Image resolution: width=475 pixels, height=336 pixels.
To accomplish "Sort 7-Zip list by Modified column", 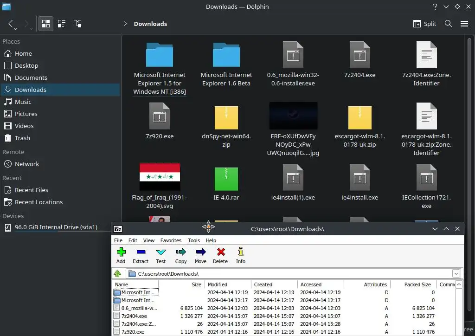I will tap(228, 284).
